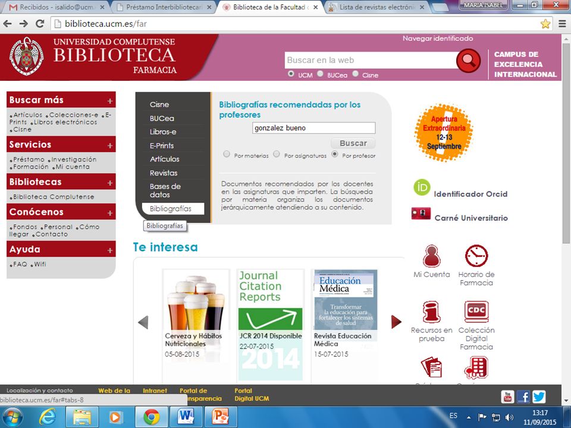Screen dimensions: 571x428
Task: Switch to Préstamo Interbibliotecario browser tab
Action: (163, 7)
